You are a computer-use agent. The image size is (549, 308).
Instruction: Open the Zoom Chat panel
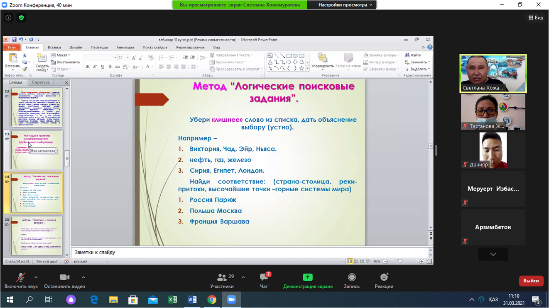[264, 278]
